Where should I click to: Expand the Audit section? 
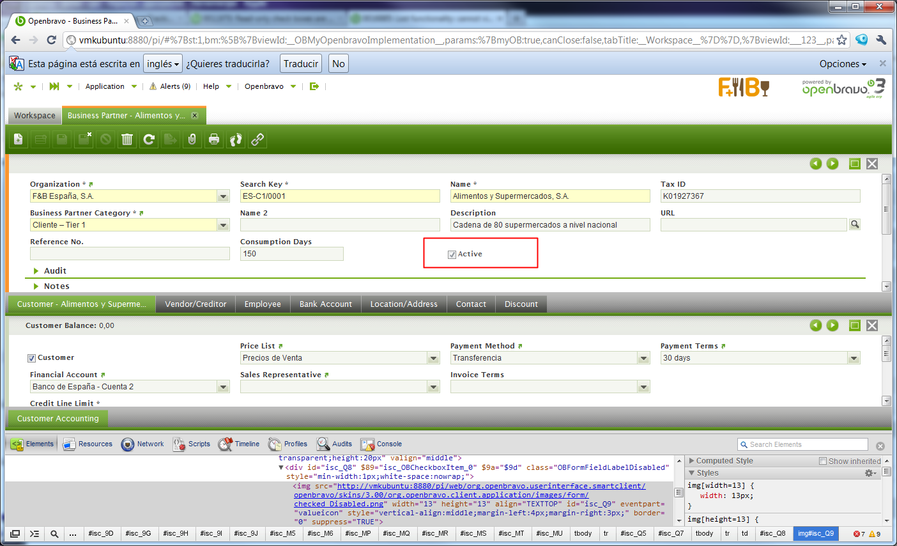(55, 271)
